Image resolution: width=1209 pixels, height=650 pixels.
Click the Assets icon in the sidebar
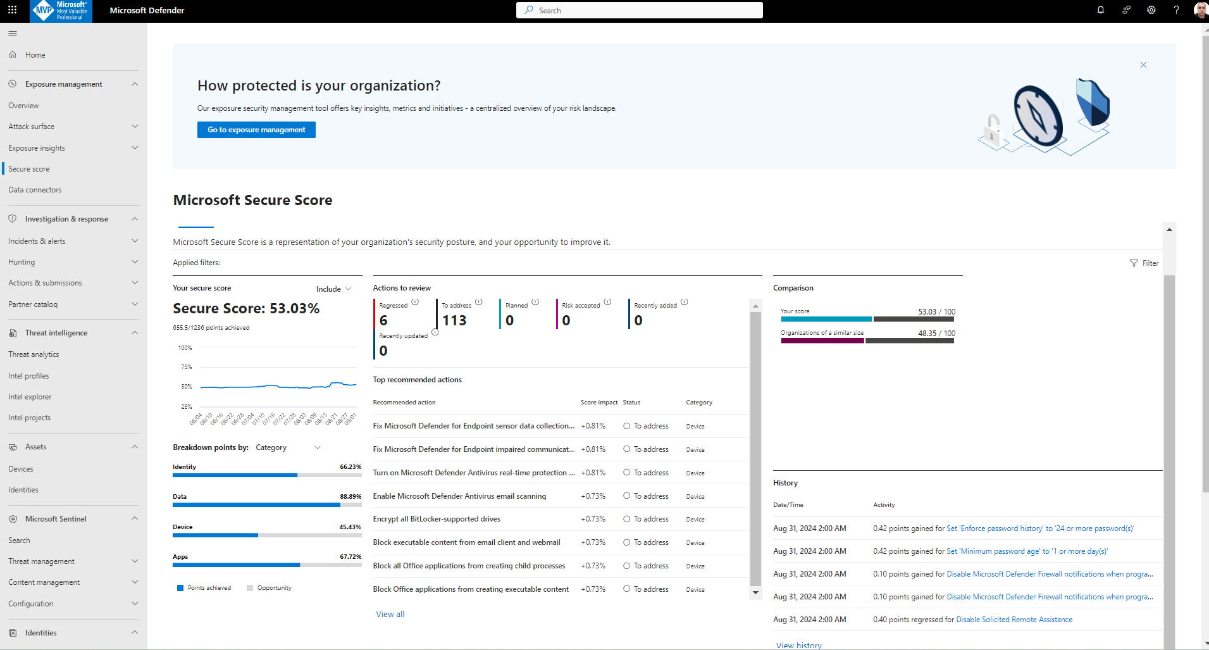coord(13,446)
